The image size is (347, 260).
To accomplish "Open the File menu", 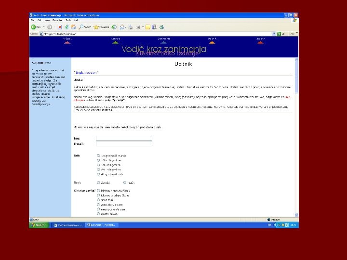I will click(33, 20).
